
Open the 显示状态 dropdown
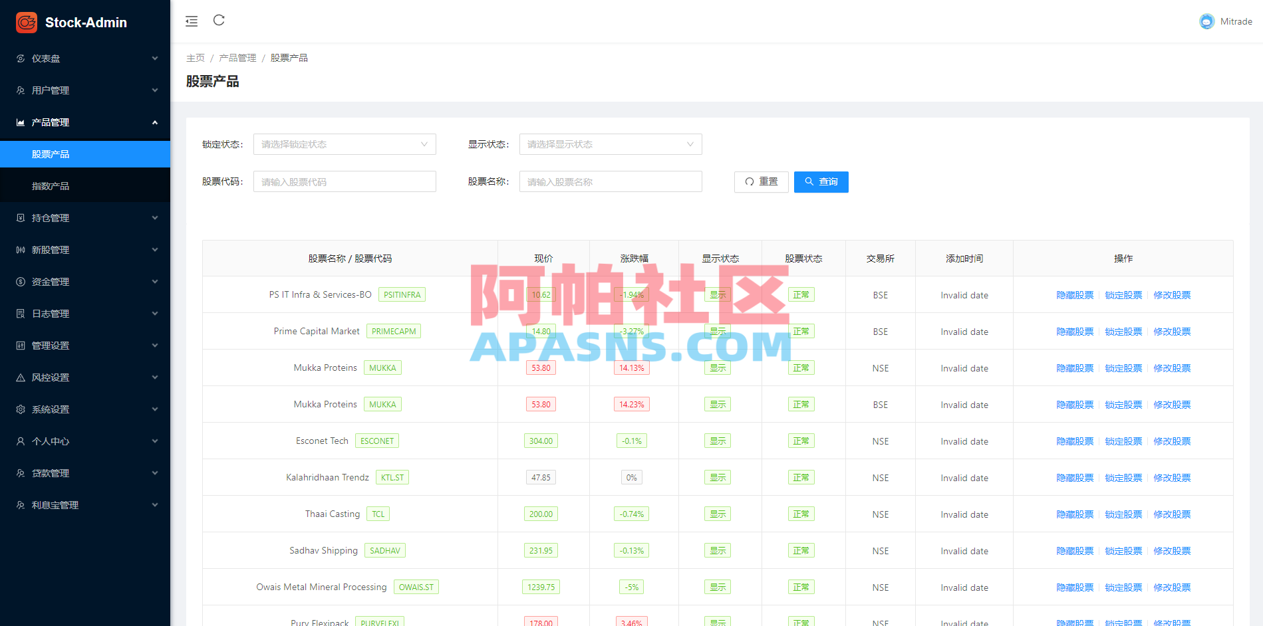pos(610,144)
